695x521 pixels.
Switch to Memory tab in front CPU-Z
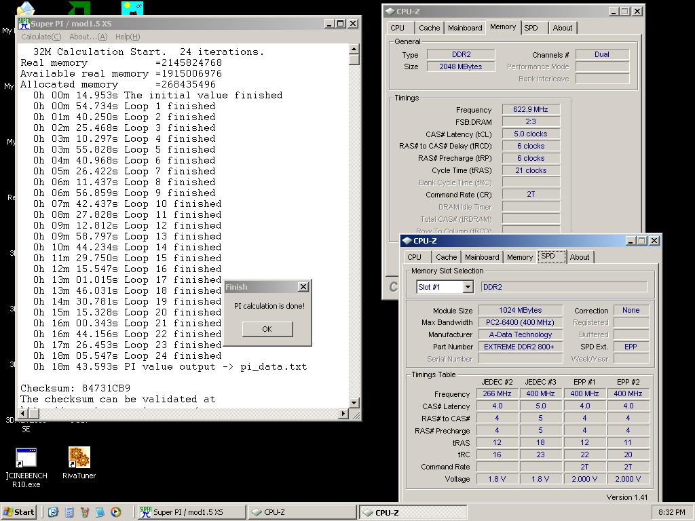tap(520, 257)
